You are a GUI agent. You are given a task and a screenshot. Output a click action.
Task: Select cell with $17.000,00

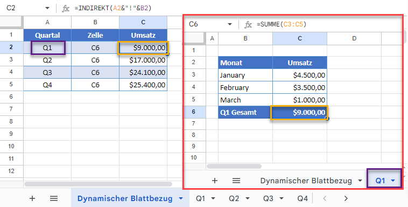coord(143,60)
